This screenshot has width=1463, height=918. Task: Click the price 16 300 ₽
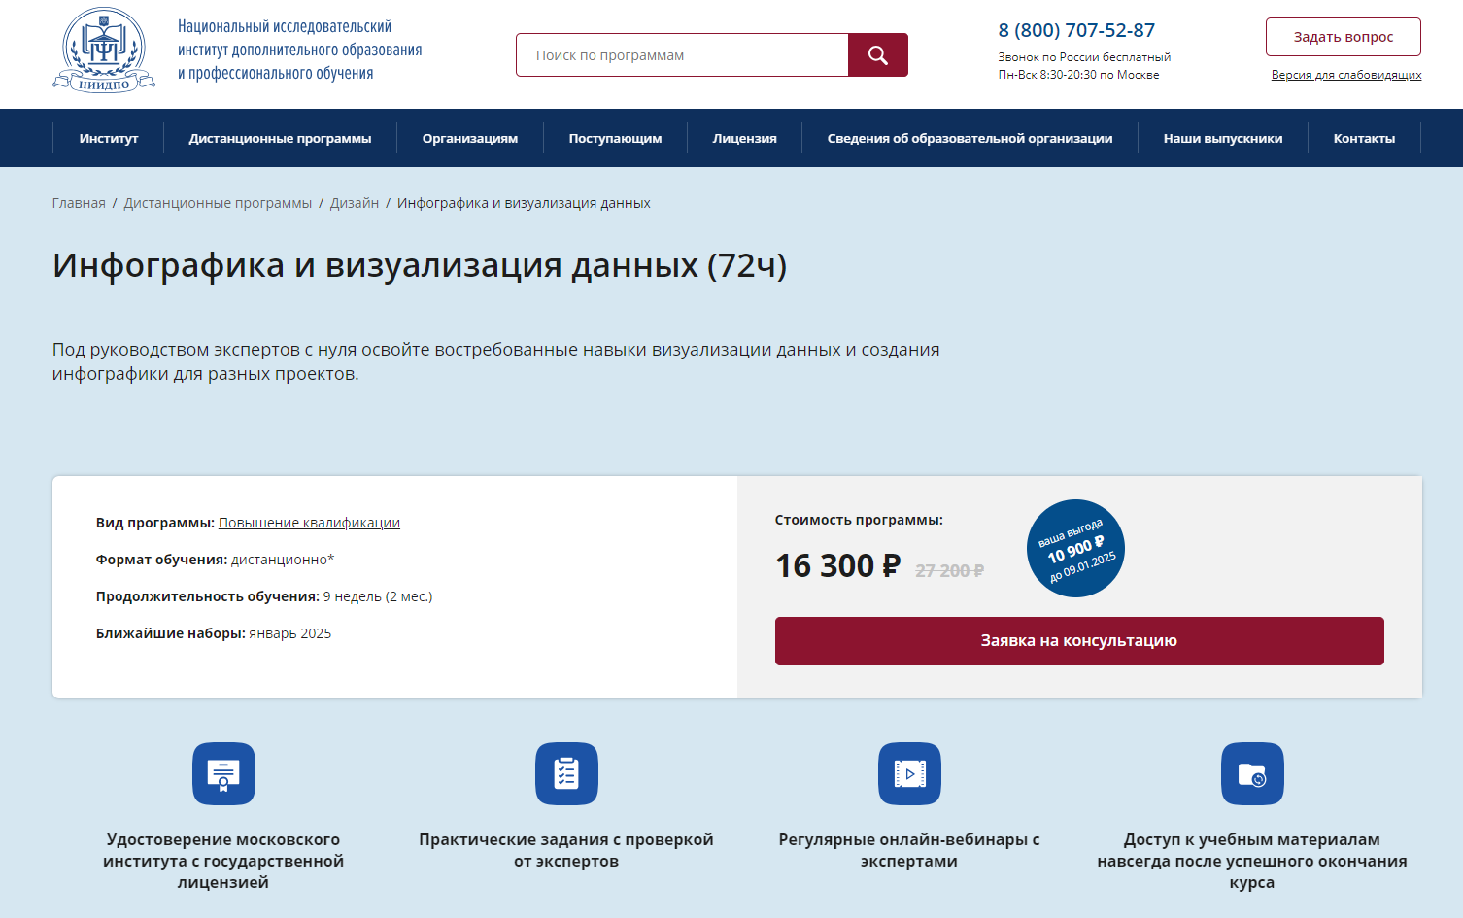[x=838, y=565]
